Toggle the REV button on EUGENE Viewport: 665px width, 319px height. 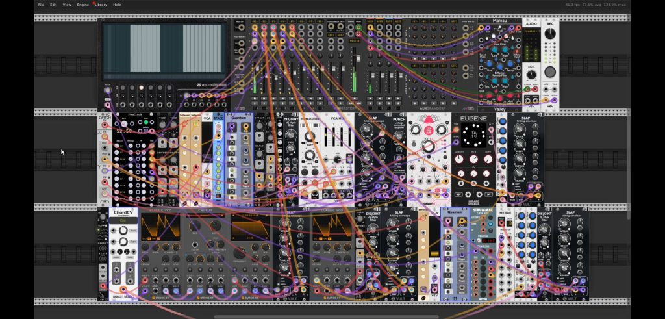pyautogui.click(x=459, y=194)
